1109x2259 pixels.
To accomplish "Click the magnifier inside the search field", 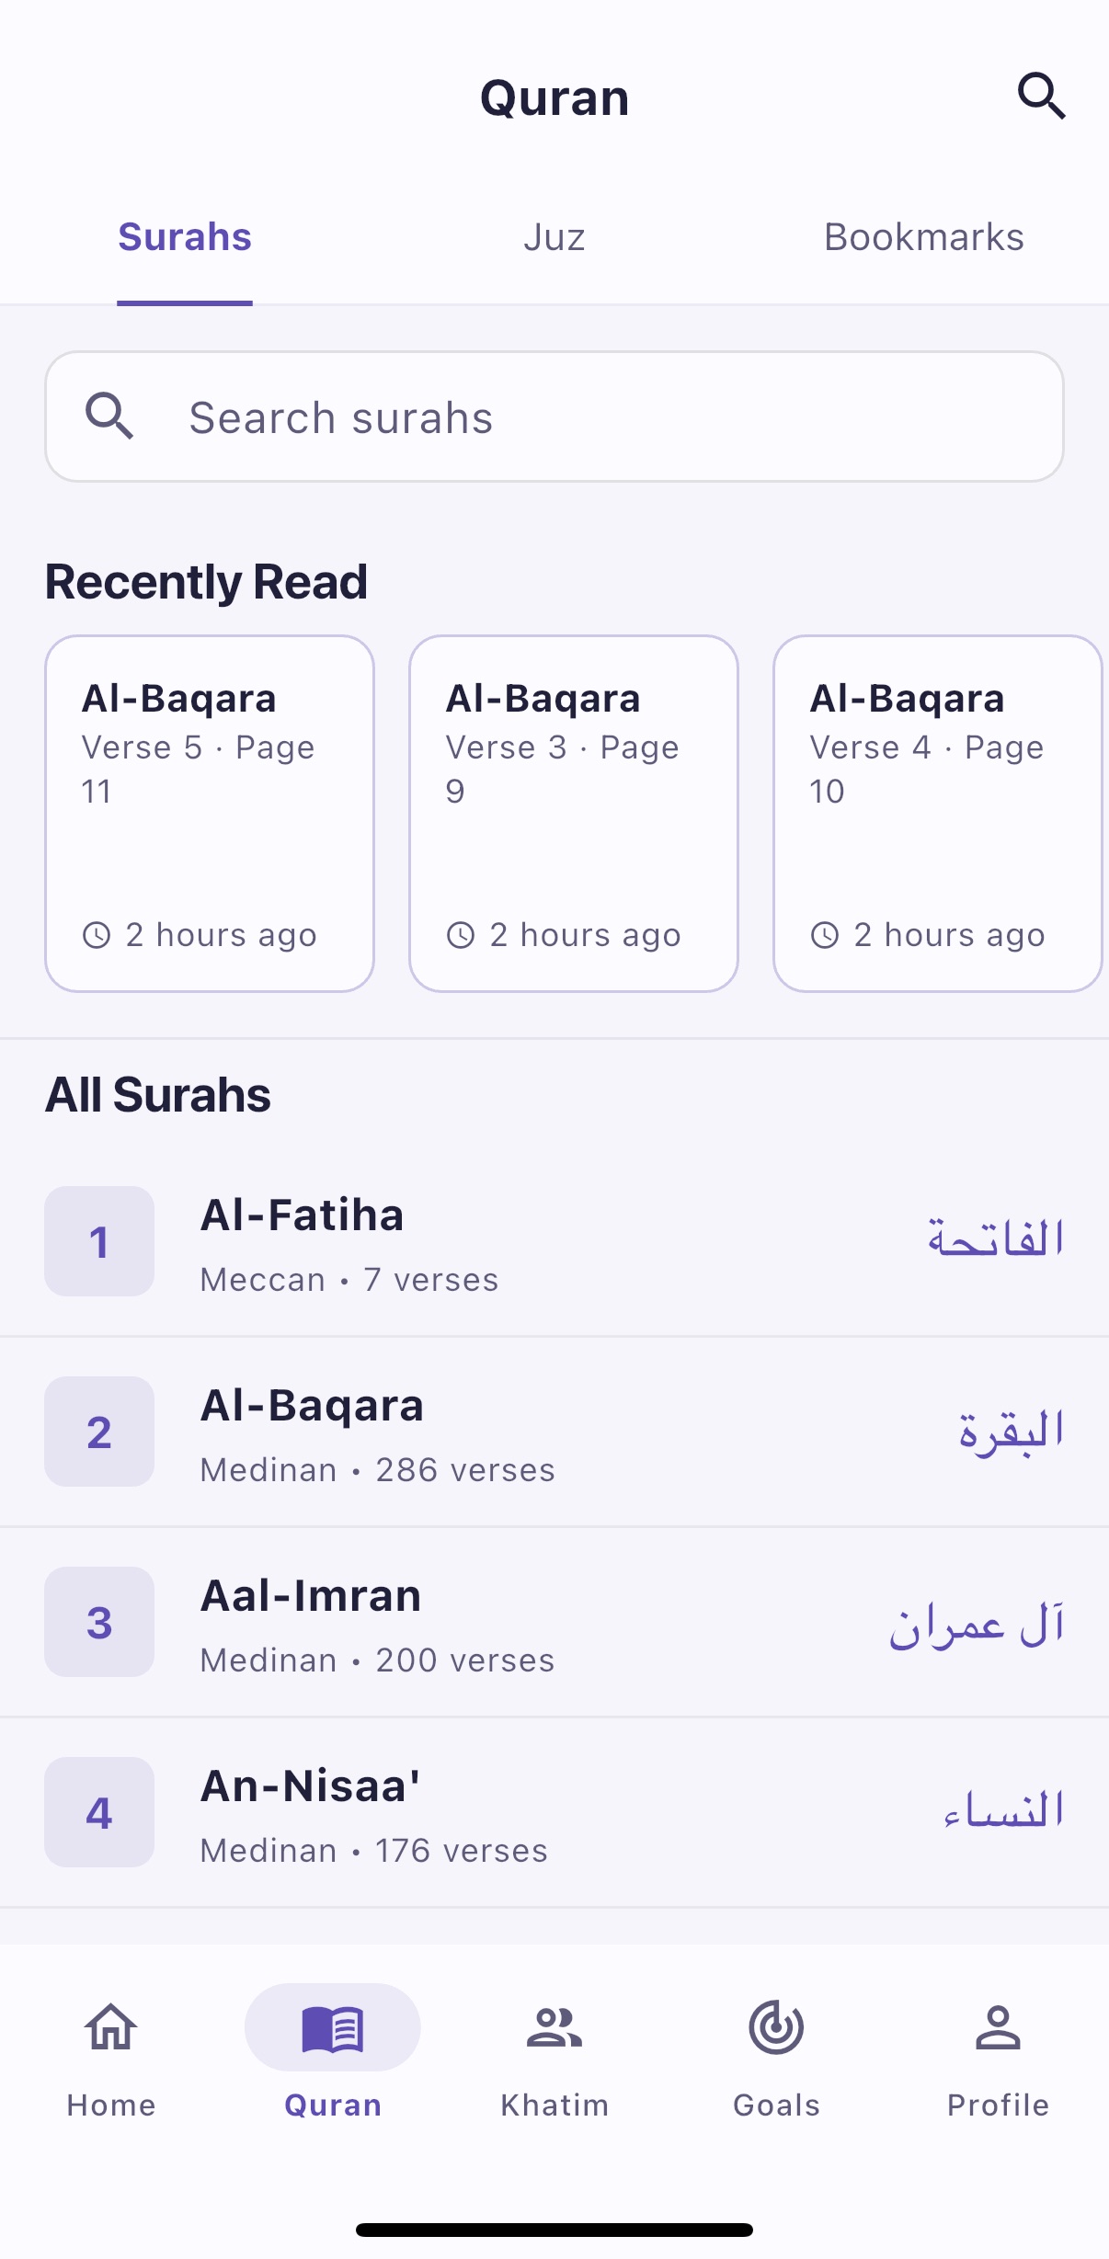I will [109, 416].
